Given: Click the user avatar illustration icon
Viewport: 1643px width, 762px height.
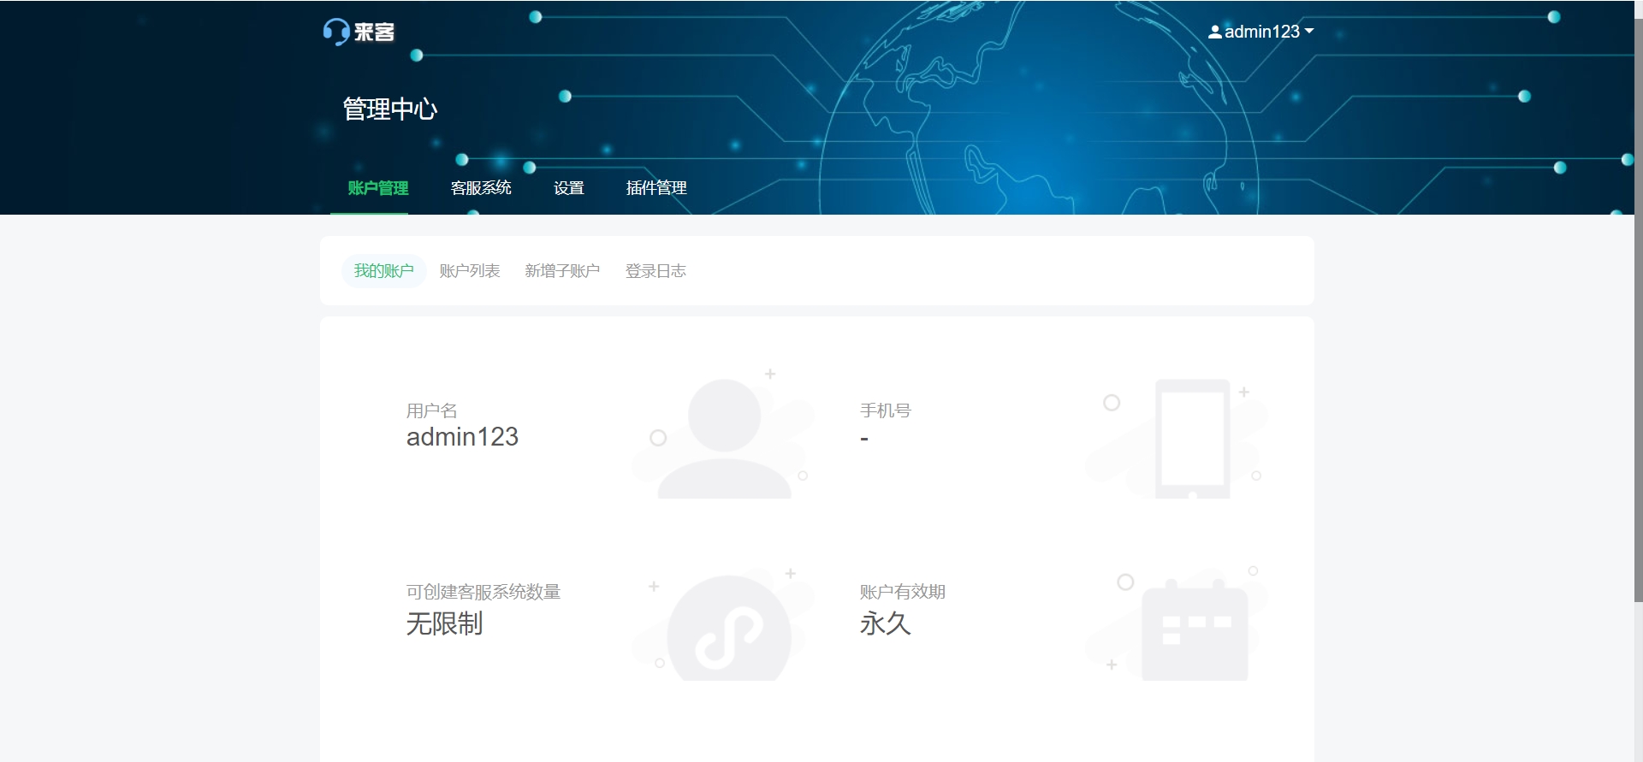Looking at the screenshot, I should tap(724, 438).
